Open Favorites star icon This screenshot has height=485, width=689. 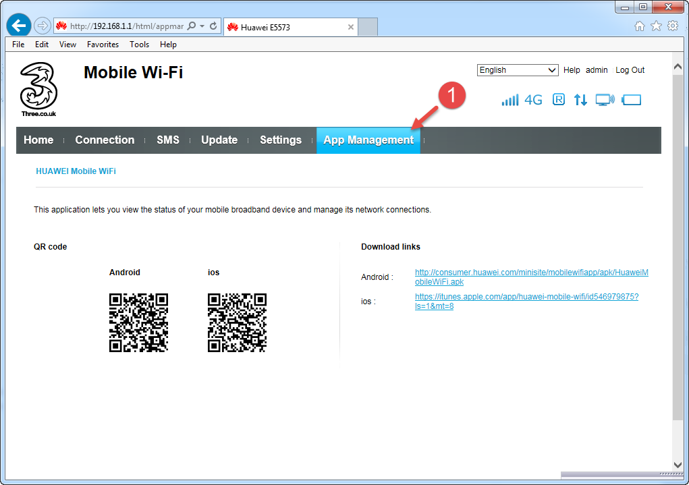tap(656, 26)
